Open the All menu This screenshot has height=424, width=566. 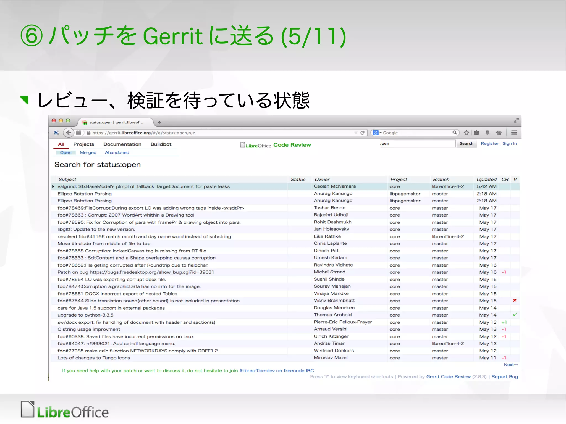pos(61,144)
